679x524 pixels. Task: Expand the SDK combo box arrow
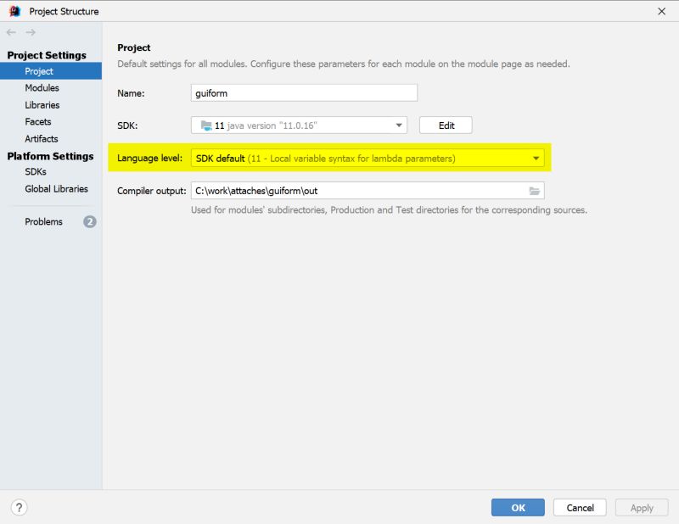(x=399, y=125)
